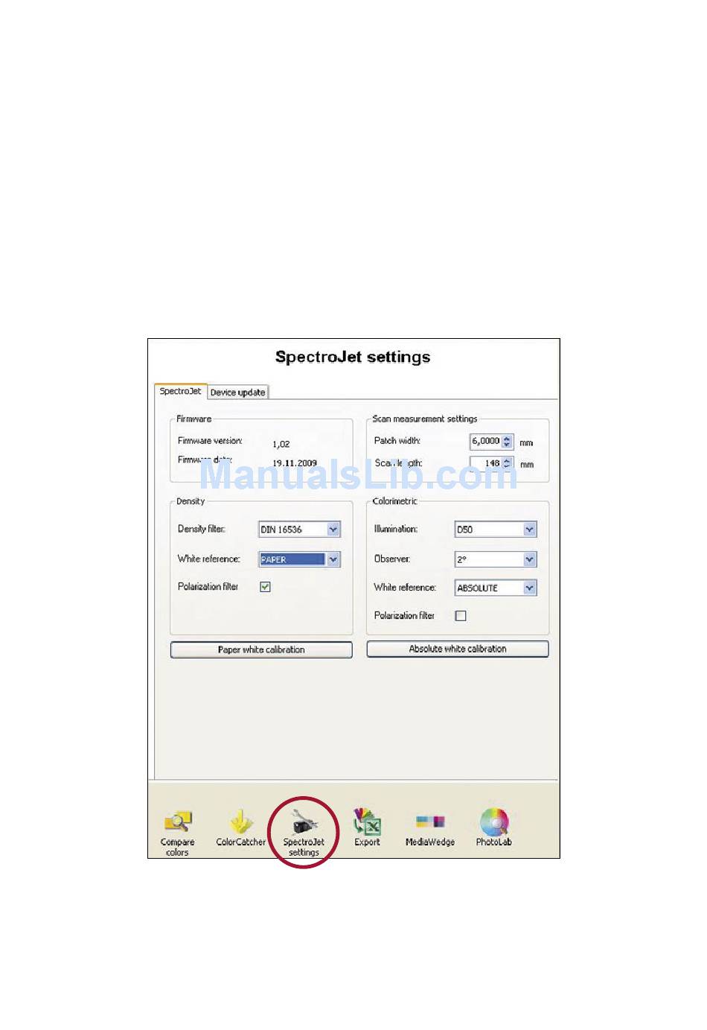The width and height of the screenshot is (707, 1030).
Task: Open the Export to Excel tool
Action: pyautogui.click(x=367, y=827)
